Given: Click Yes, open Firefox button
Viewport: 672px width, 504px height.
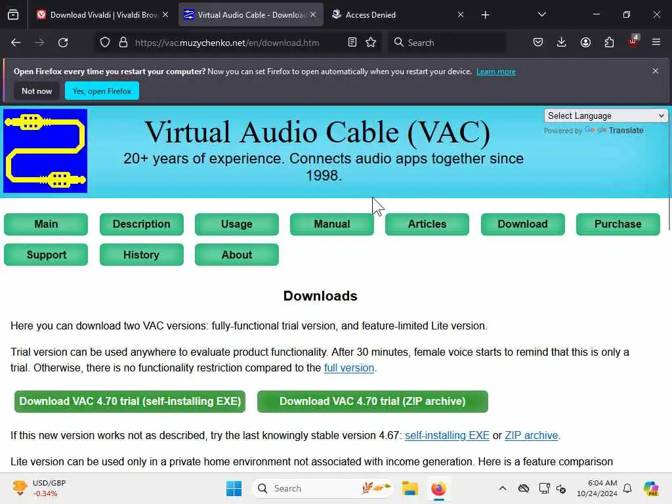Looking at the screenshot, I should pyautogui.click(x=102, y=91).
